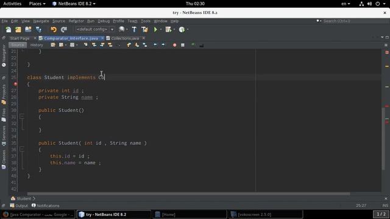Redo the last edit
The width and height of the screenshot is (390, 219).
(x=64, y=30)
